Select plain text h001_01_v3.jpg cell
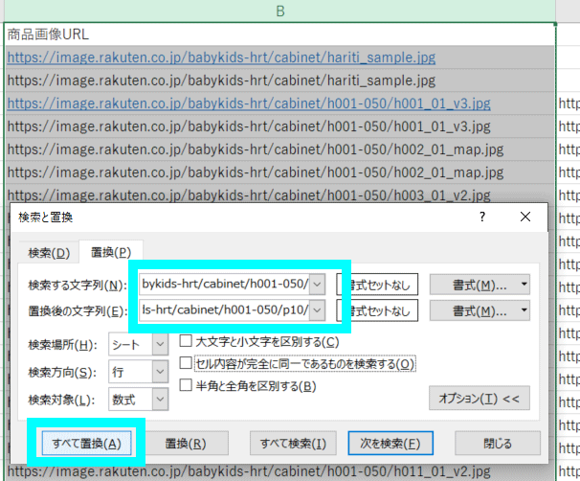 (x=280, y=126)
